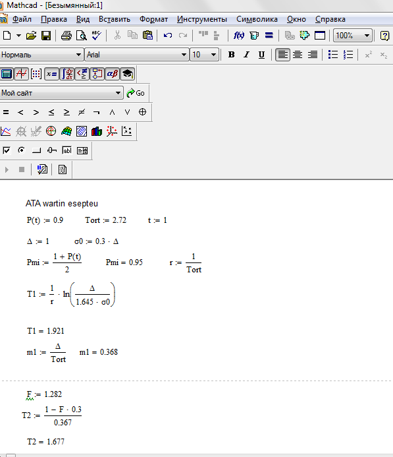Viewport: 393px width, 457px height.
Task: Open the Programming toolbar icon
Action: (97, 74)
